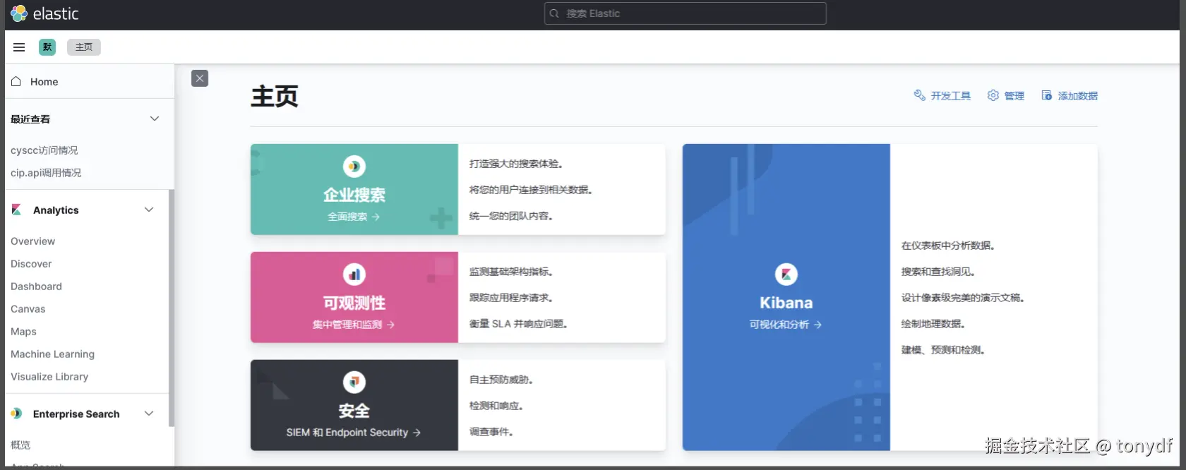Screen dimensions: 1186x470
Task: Open the 企业搜索 card title
Action: pos(354,195)
